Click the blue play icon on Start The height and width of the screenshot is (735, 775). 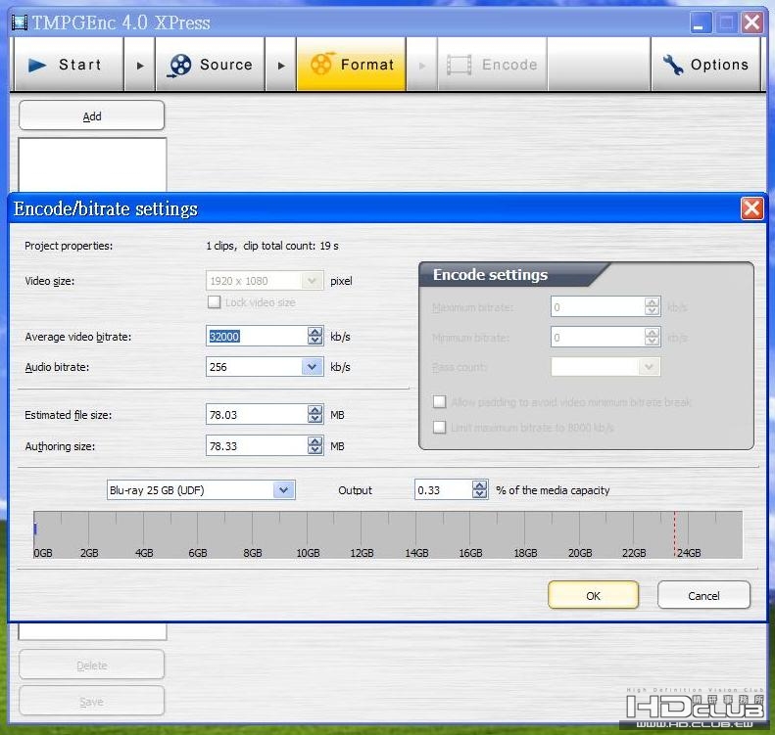[x=37, y=65]
